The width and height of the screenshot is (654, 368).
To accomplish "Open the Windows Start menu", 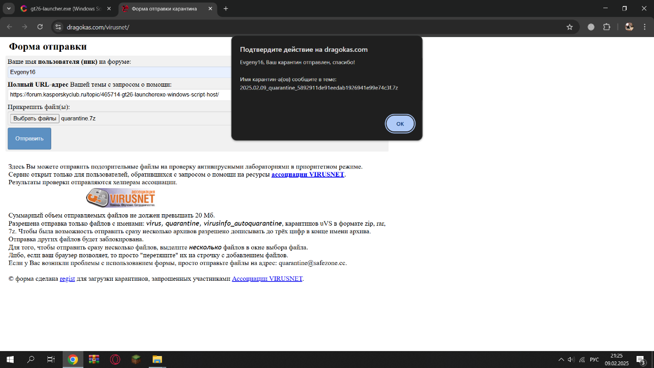I will pos(9,359).
